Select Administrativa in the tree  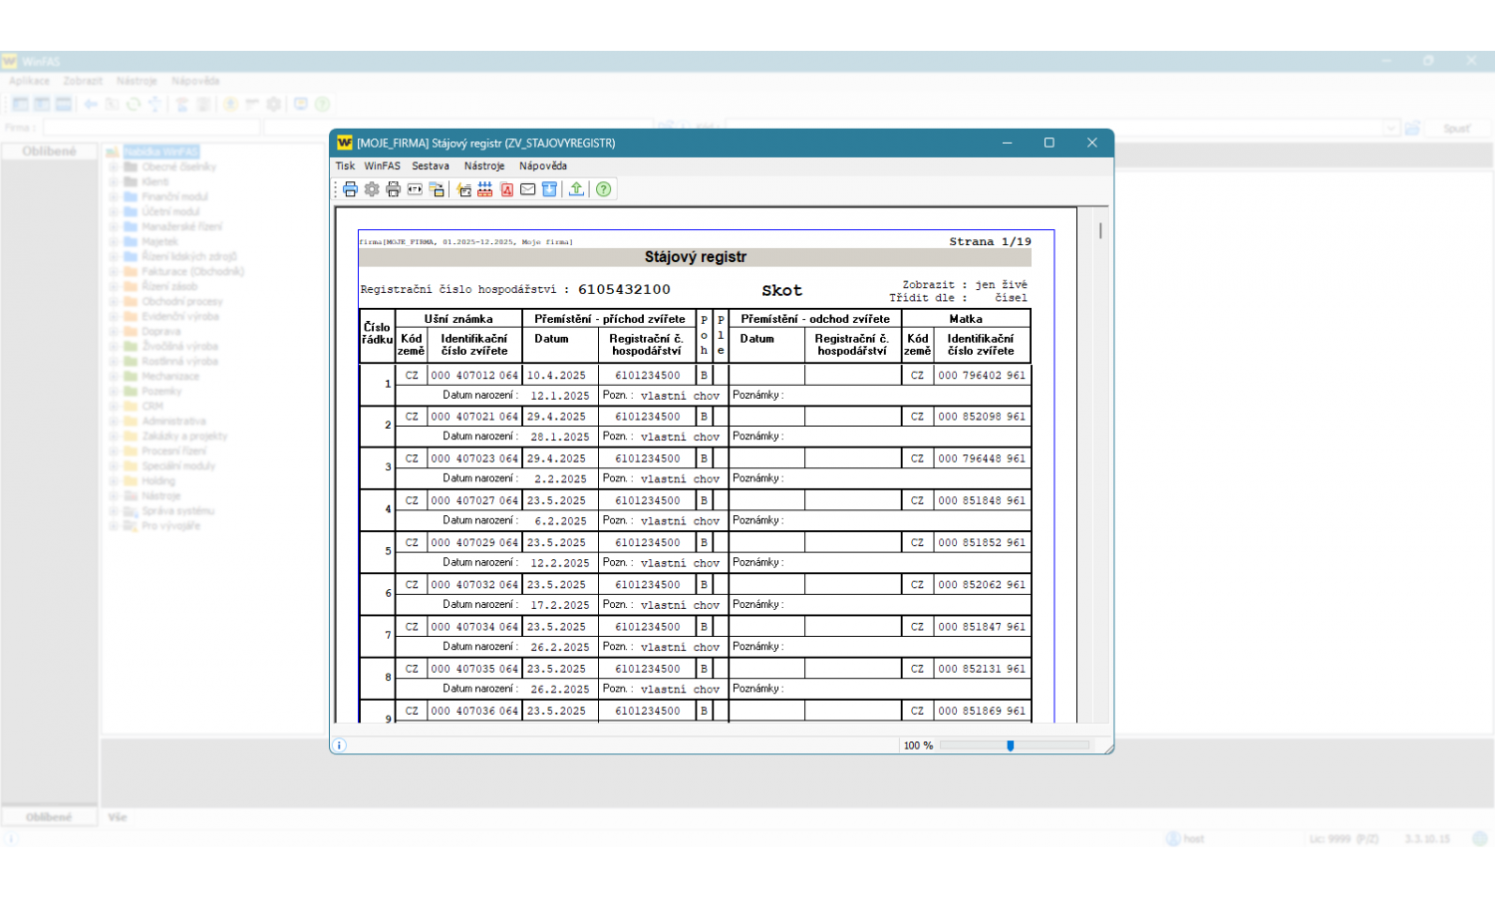coord(173,421)
